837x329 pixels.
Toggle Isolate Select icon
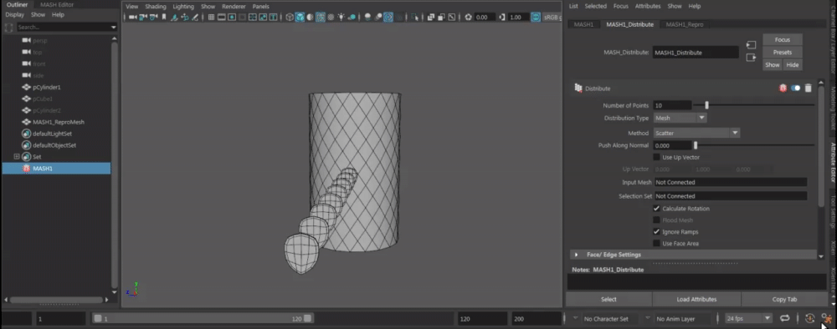[415, 18]
